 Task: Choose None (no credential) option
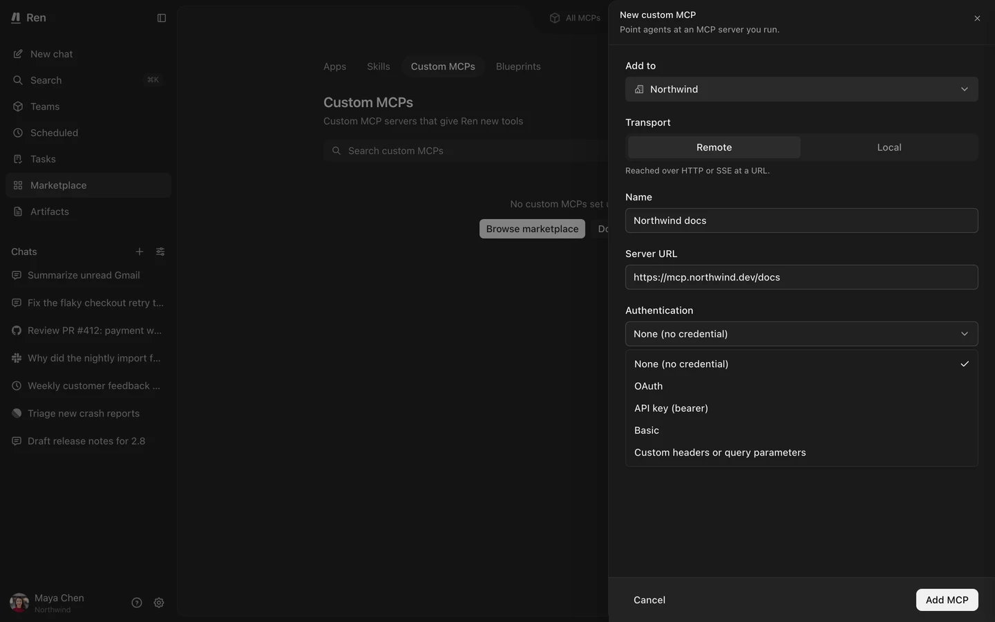tap(802, 364)
